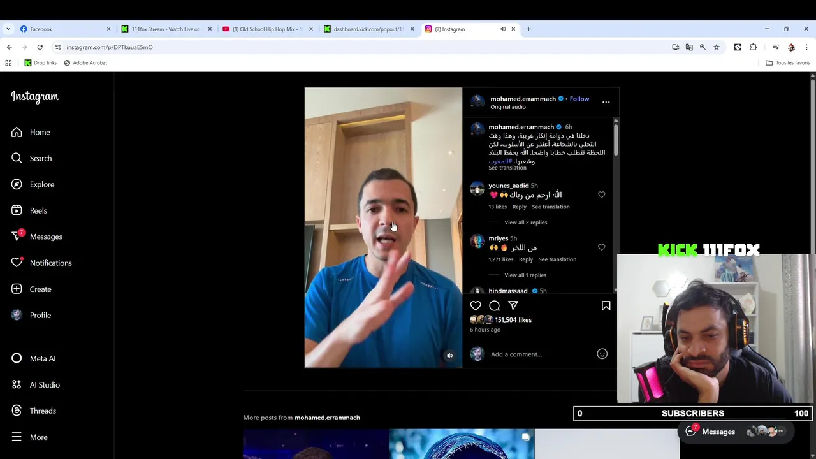Open post options three-dot menu
Screen dimensions: 816x459
coord(606,102)
